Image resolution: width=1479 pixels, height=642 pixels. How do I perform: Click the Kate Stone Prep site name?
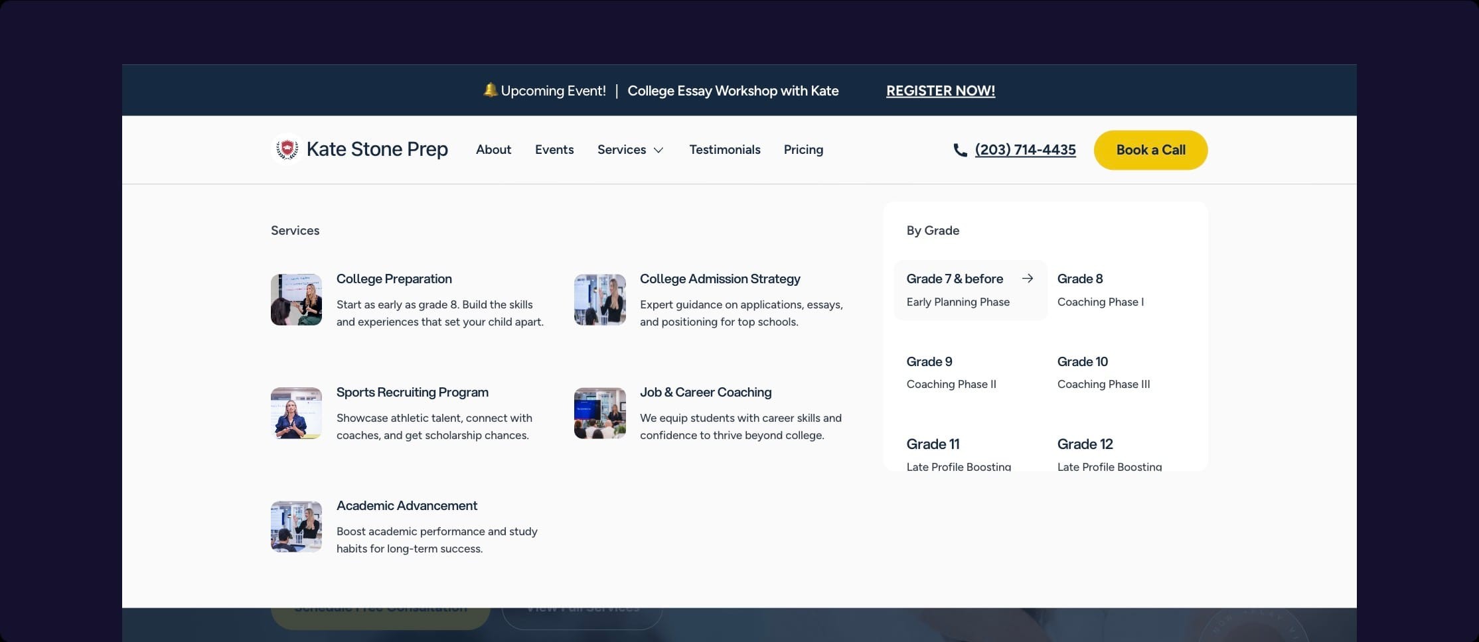[x=377, y=149]
